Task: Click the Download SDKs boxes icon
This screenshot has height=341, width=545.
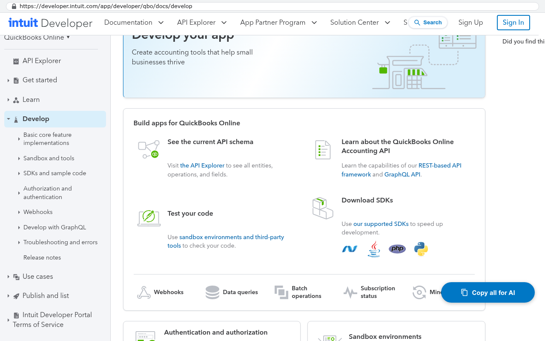Action: pos(323,208)
